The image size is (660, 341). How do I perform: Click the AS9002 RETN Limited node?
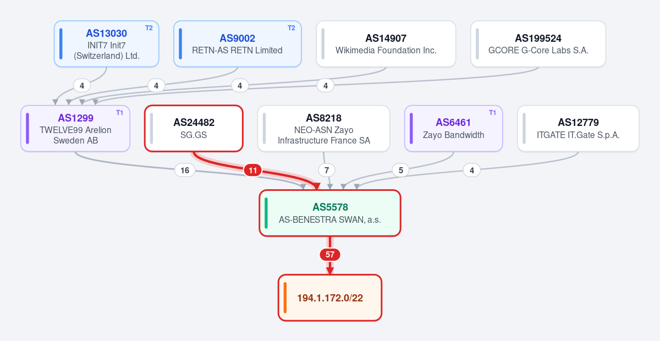238,44
